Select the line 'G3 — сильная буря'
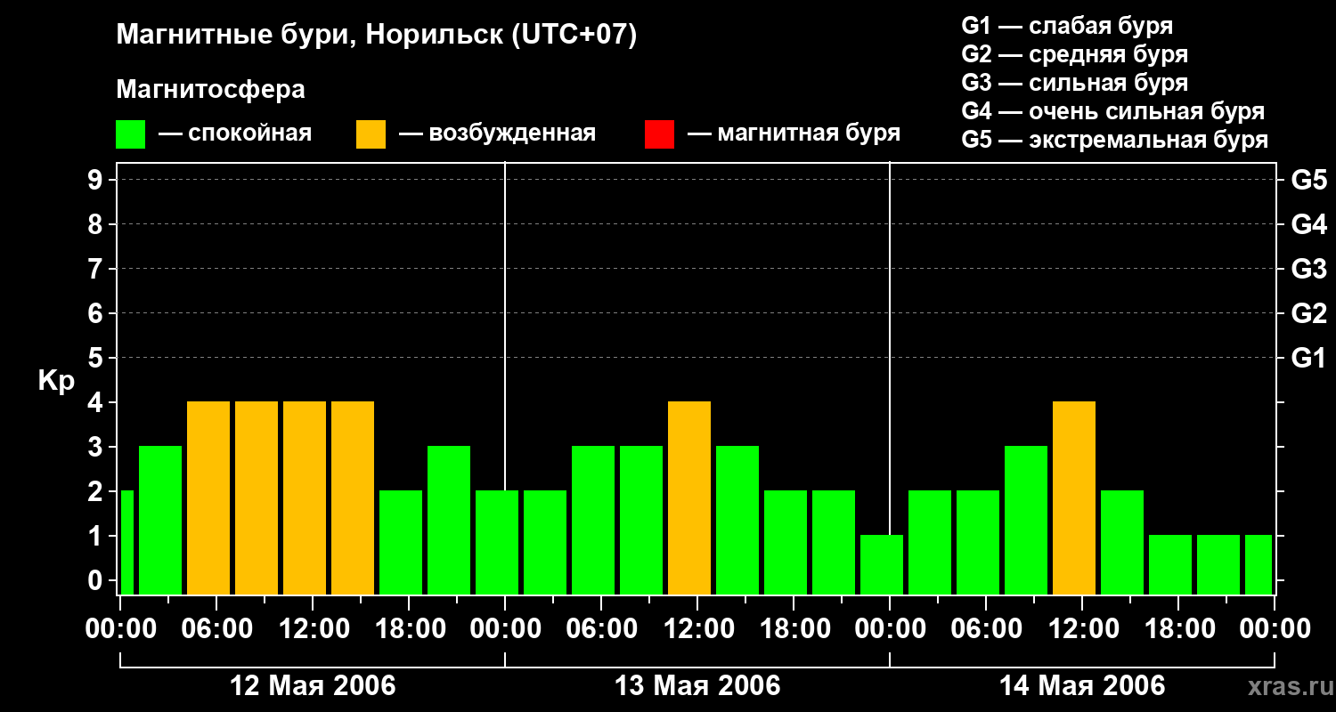The height and width of the screenshot is (712, 1336). [x=1075, y=83]
